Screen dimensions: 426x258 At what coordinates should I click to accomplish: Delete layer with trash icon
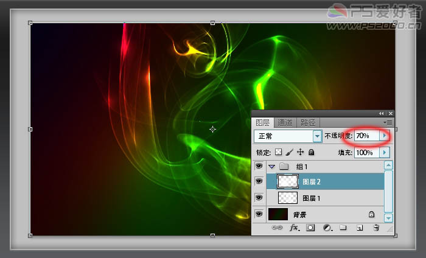(x=376, y=228)
